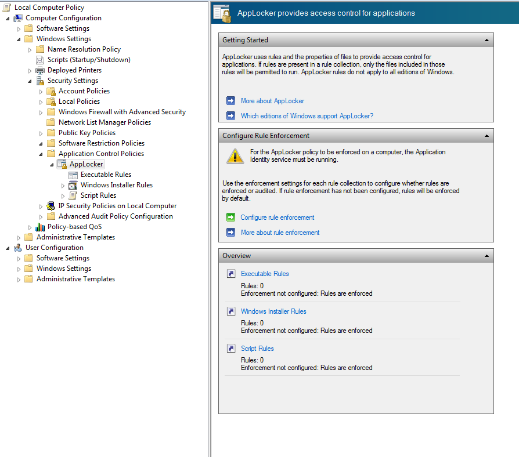Expand the Account Policies node
This screenshot has width=519, height=457.
click(x=41, y=91)
